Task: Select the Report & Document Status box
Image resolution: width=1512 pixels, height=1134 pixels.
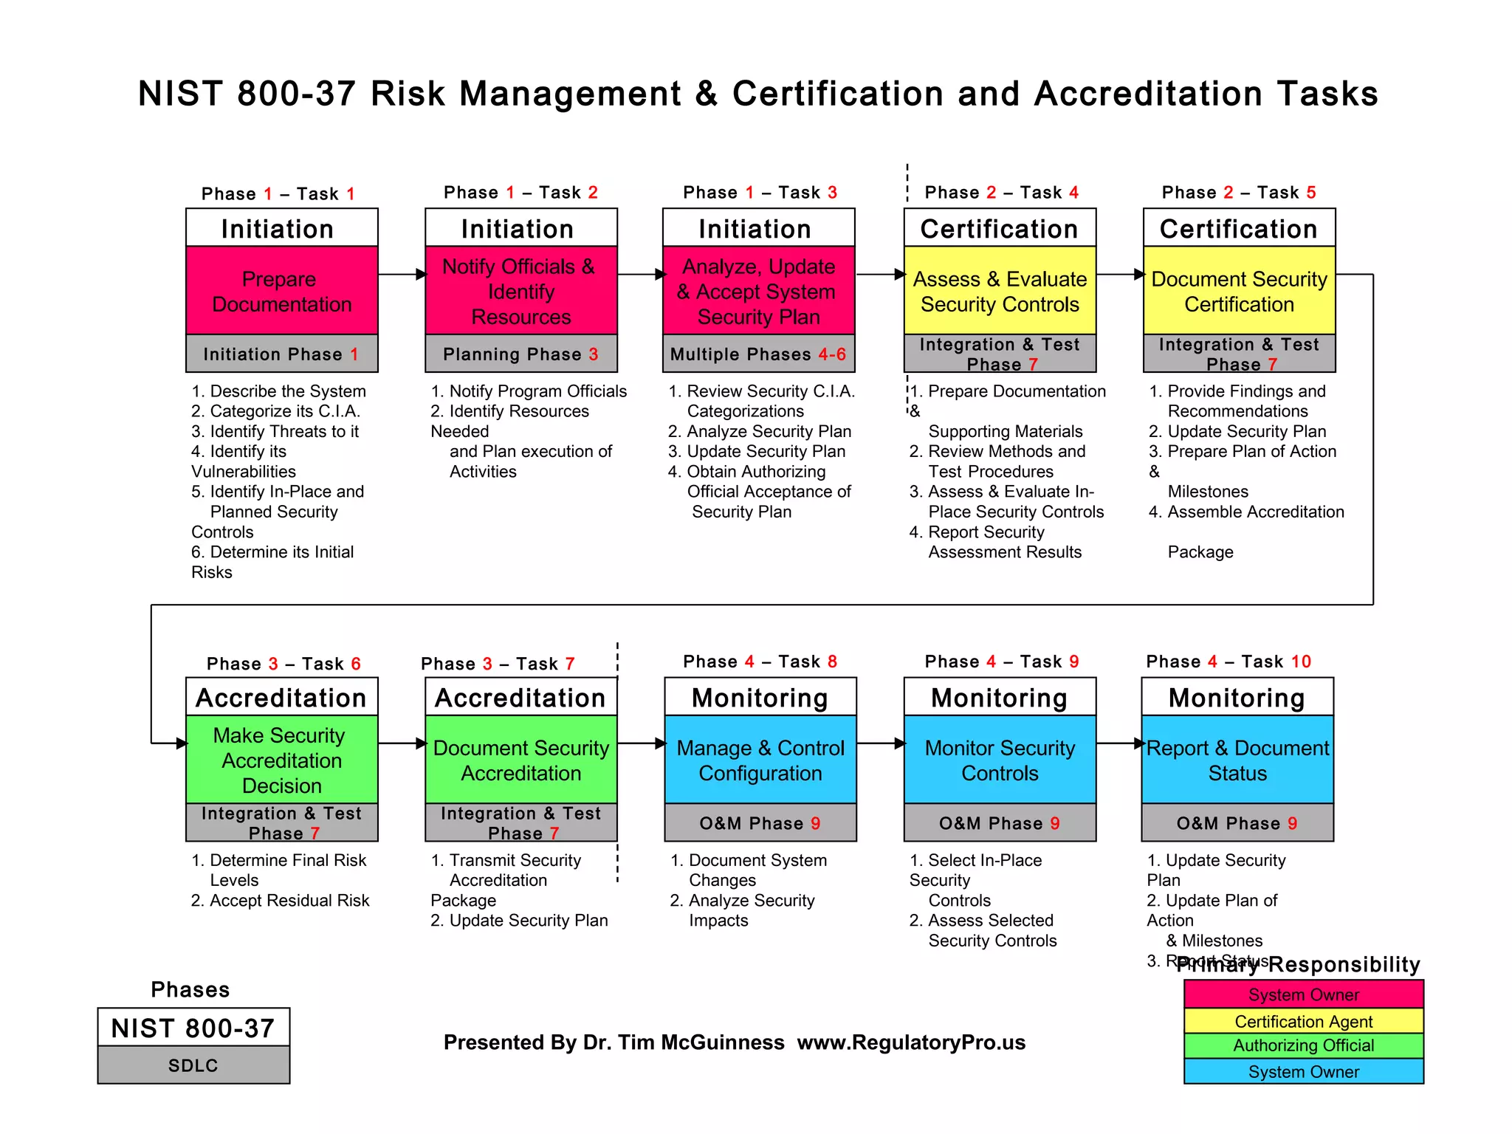Action: pyautogui.click(x=1237, y=760)
